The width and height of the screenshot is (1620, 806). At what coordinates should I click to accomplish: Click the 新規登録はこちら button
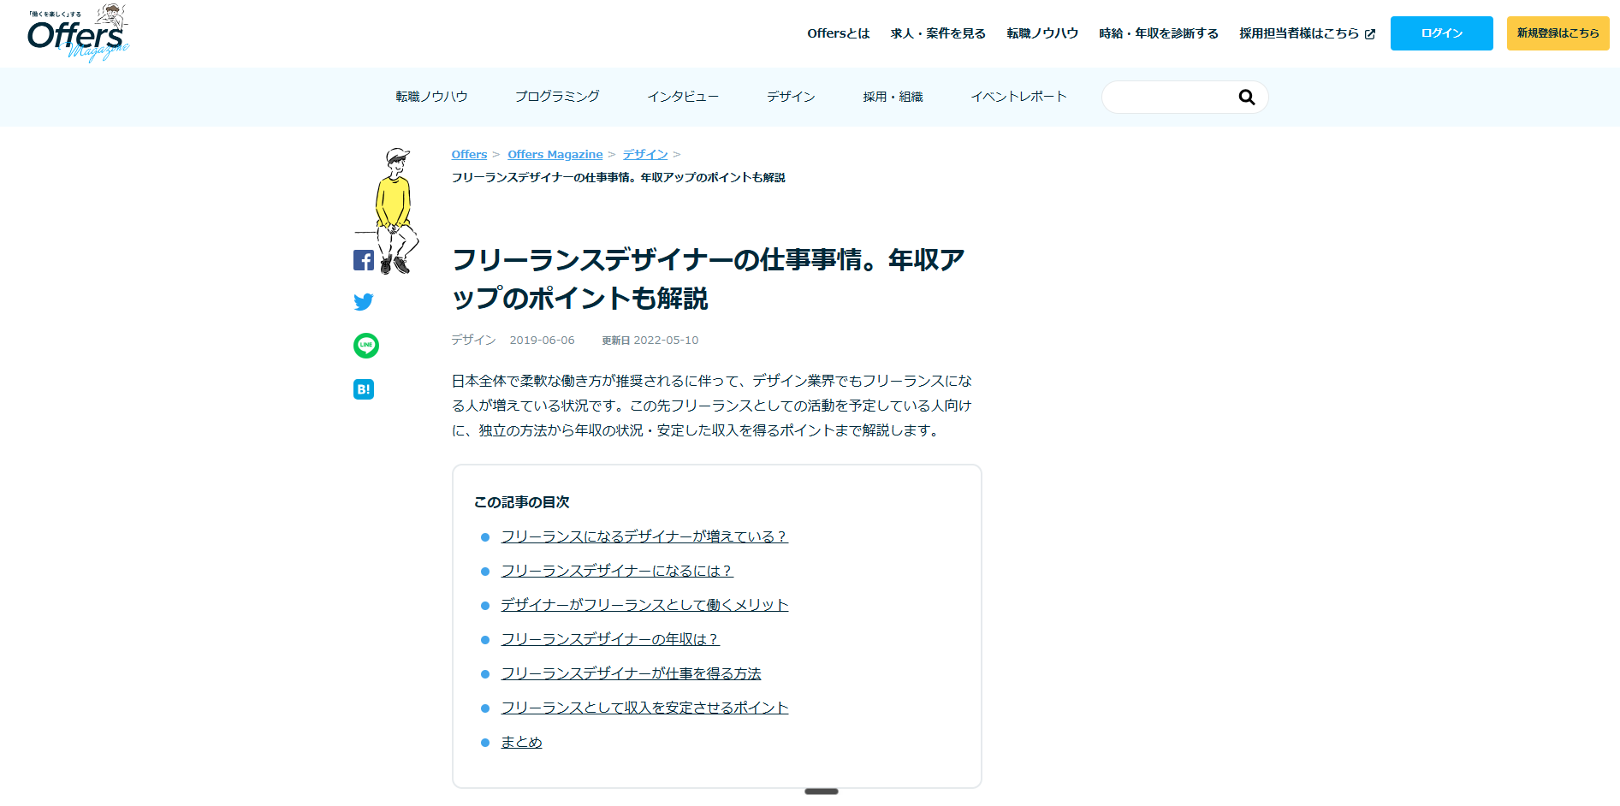(x=1558, y=33)
